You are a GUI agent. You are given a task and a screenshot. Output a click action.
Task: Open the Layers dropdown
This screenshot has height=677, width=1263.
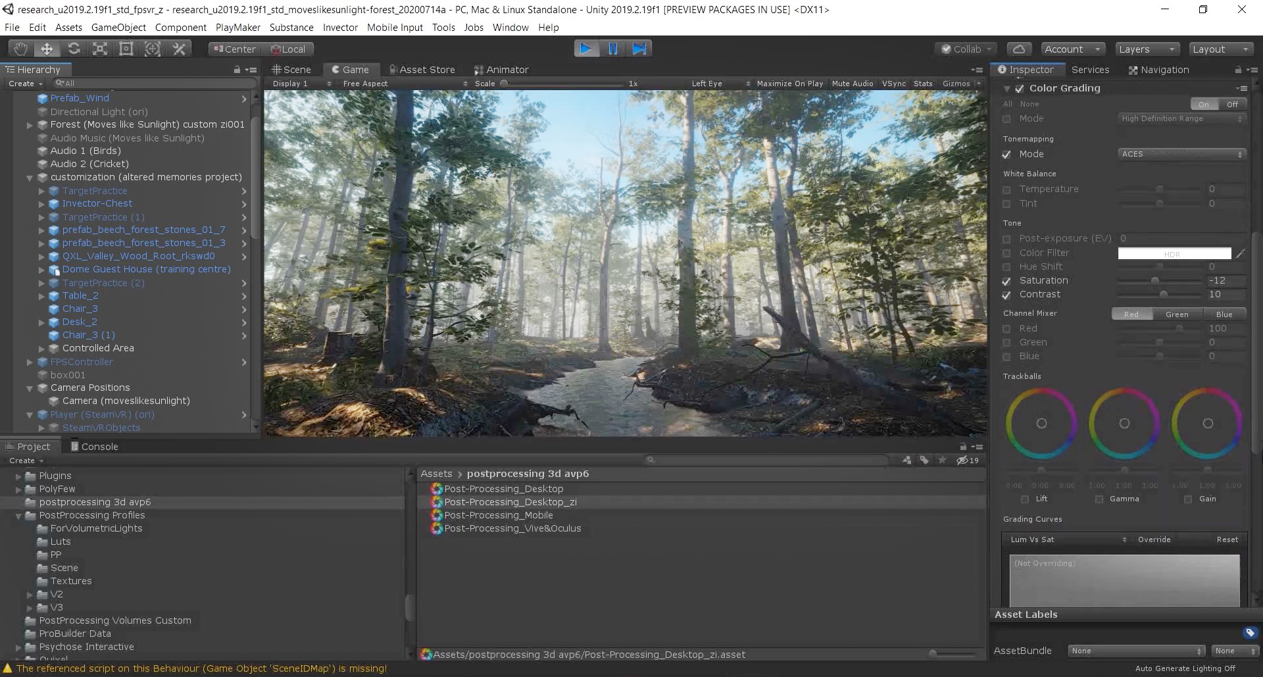(1147, 49)
